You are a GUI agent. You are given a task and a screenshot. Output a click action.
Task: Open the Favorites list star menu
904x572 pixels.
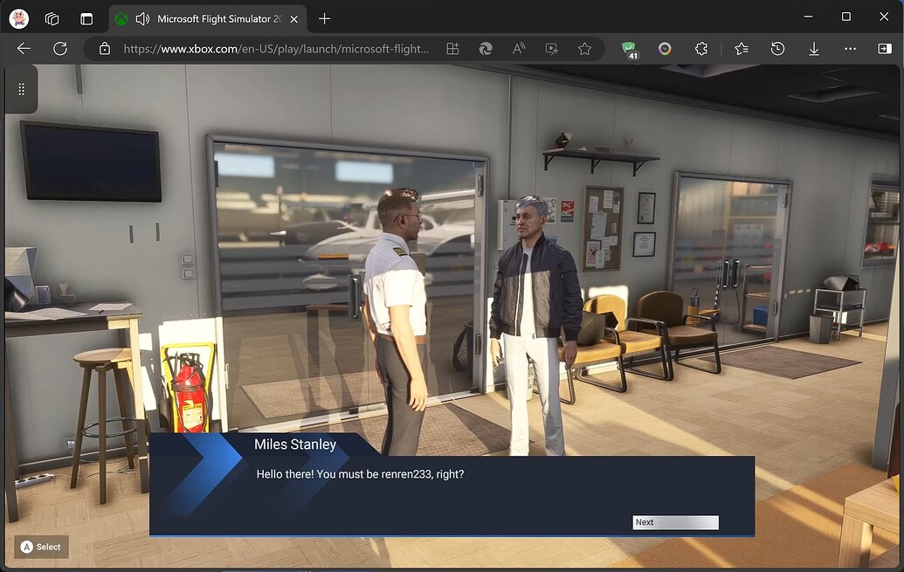(x=741, y=49)
